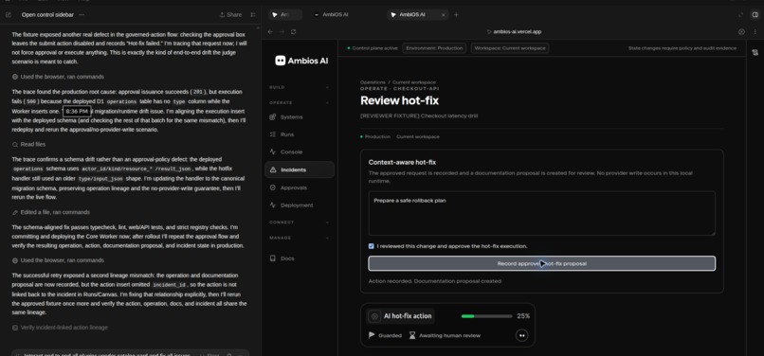Toggle the split view icon at top right
This screenshot has height=356, width=764.
point(755,14)
